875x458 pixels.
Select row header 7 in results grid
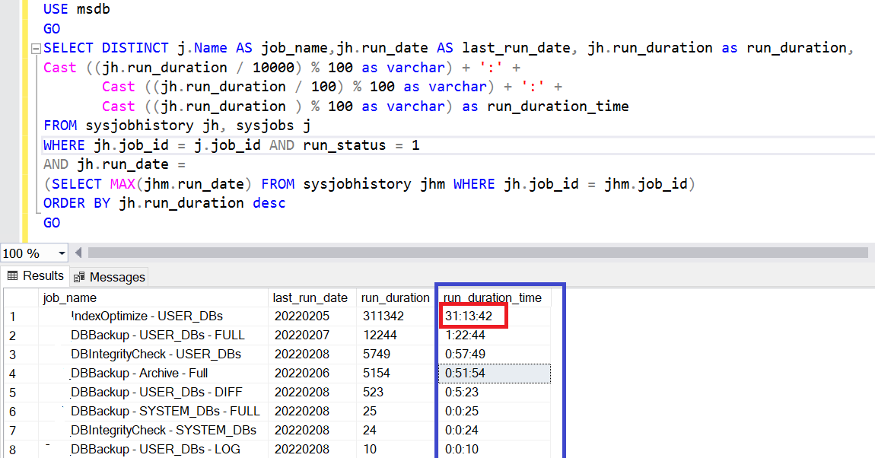point(21,430)
